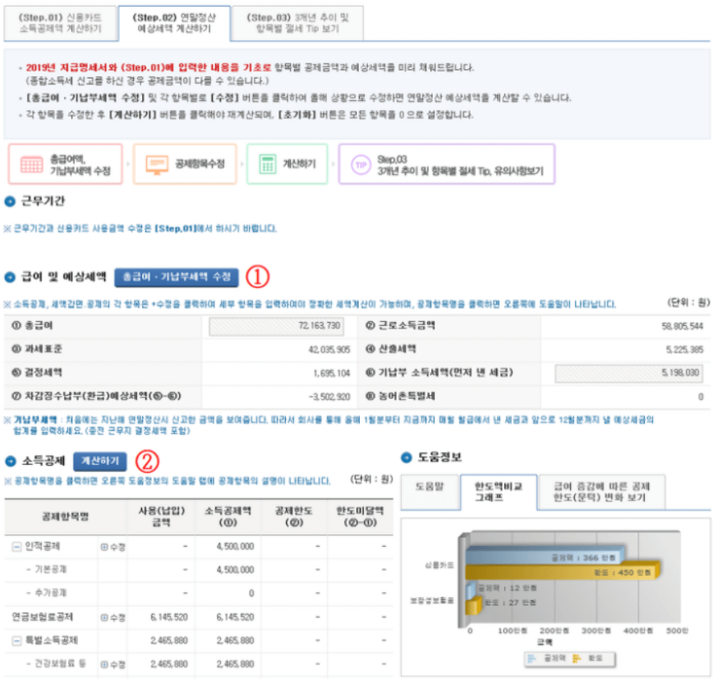
Task: Click the 도움정보 section bullet icon
Action: [x=407, y=457]
